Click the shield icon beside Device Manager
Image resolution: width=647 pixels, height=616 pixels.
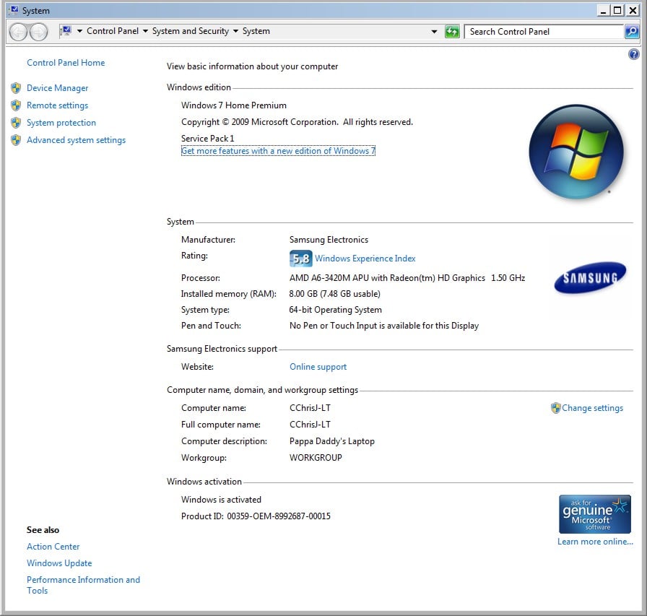pyautogui.click(x=16, y=88)
